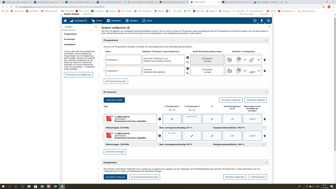
Task: Click the Longi Solar panel type field
Action: (x=163, y=71)
